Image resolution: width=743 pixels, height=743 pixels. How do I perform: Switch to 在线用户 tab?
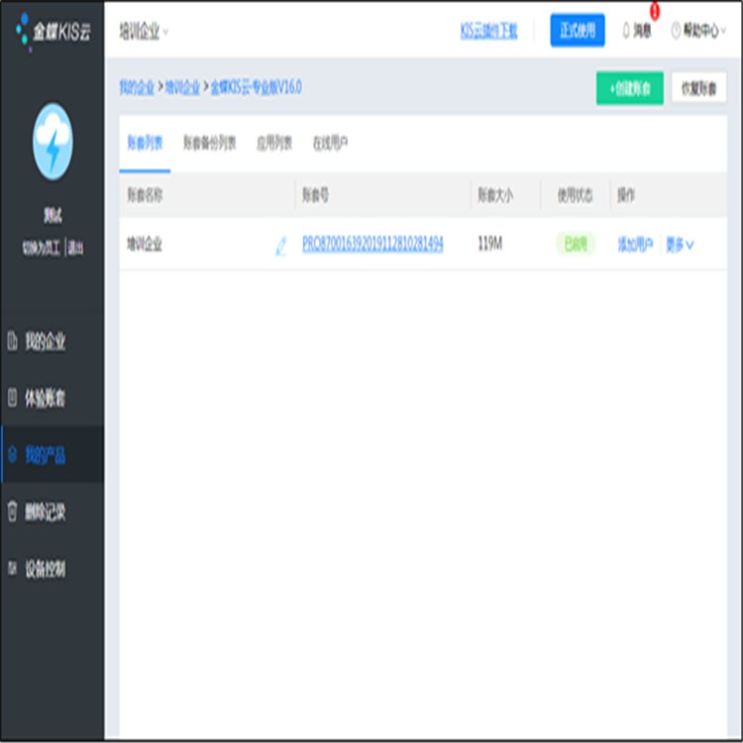(330, 143)
